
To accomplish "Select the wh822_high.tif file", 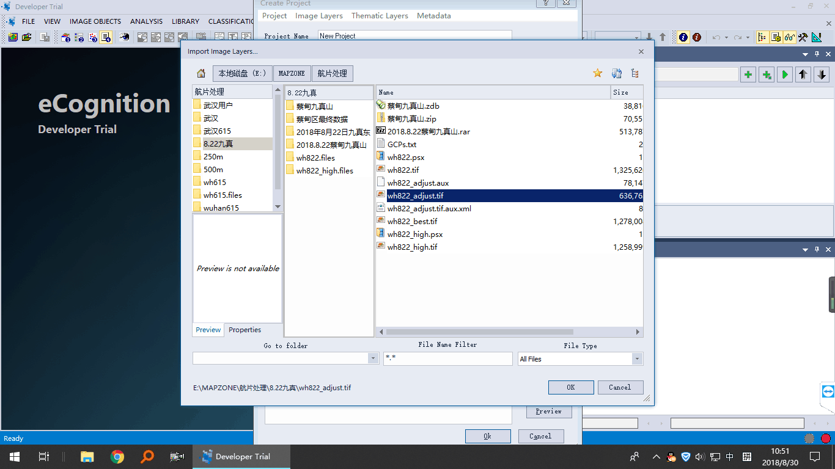I will [x=413, y=247].
